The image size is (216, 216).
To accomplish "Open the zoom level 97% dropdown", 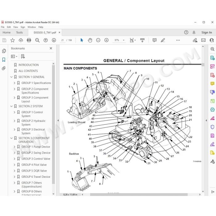I will tap(123, 40).
